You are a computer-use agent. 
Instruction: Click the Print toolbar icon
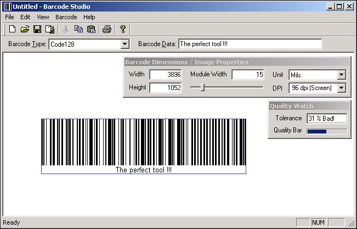107,29
